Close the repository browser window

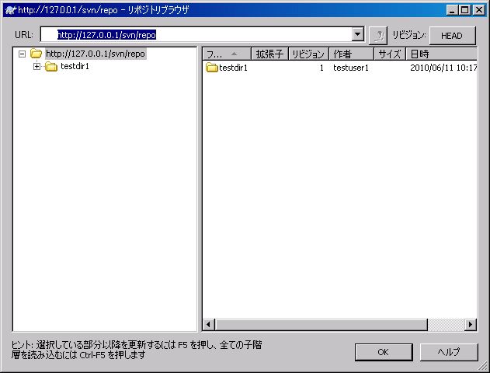click(479, 10)
